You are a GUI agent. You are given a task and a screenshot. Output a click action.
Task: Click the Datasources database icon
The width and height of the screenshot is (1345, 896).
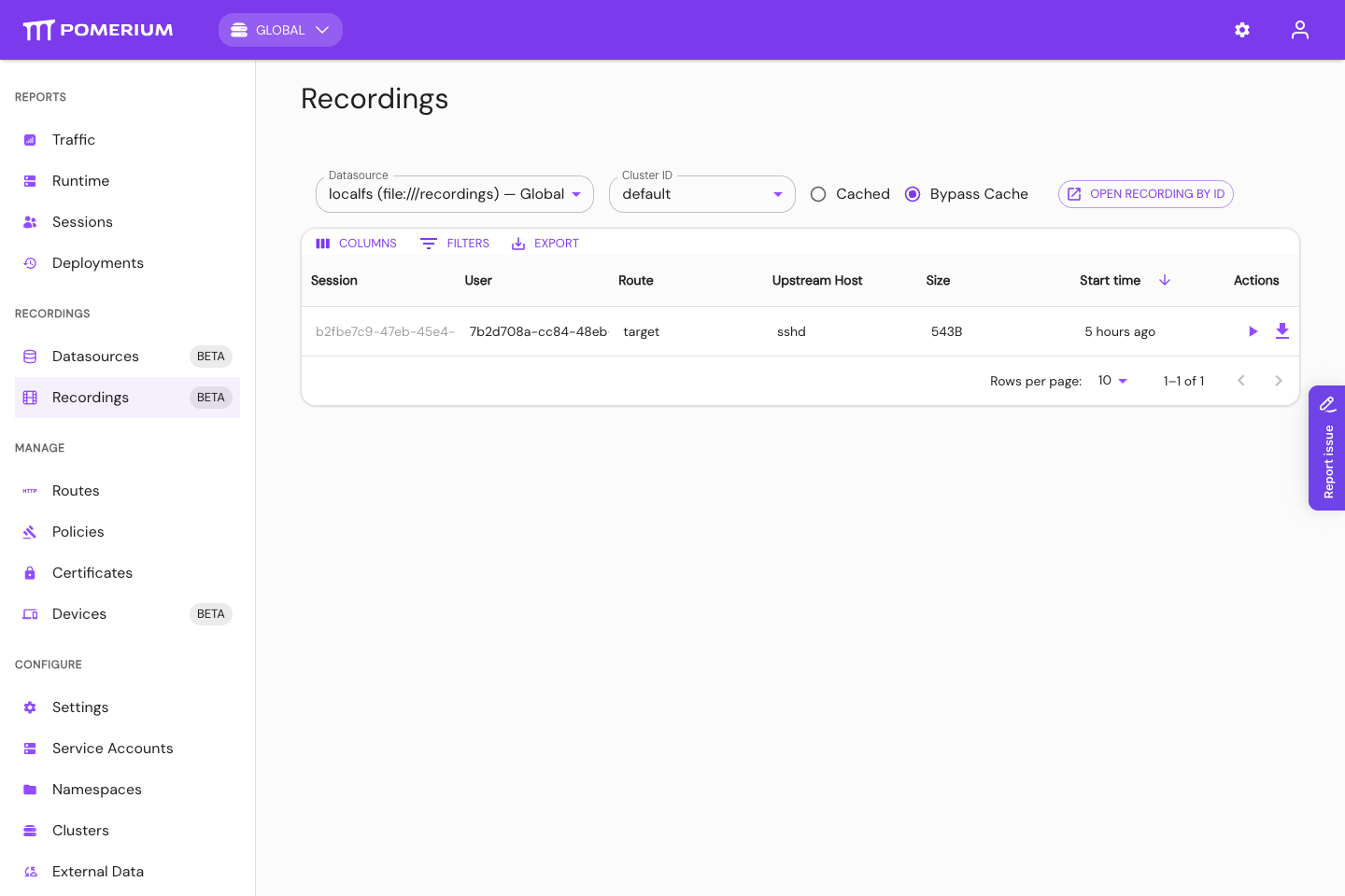30,357
